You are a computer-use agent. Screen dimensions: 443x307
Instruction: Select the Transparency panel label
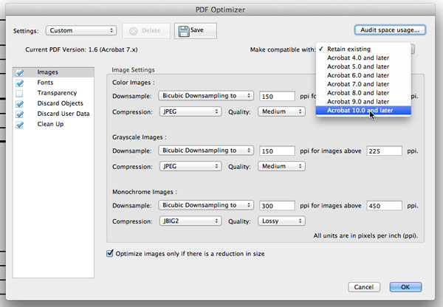tap(57, 93)
